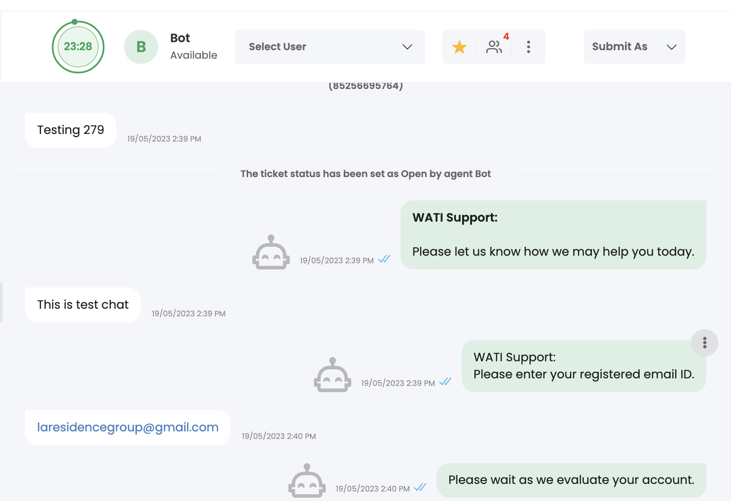Click the green B bot avatar
731x501 pixels.
[x=141, y=47]
